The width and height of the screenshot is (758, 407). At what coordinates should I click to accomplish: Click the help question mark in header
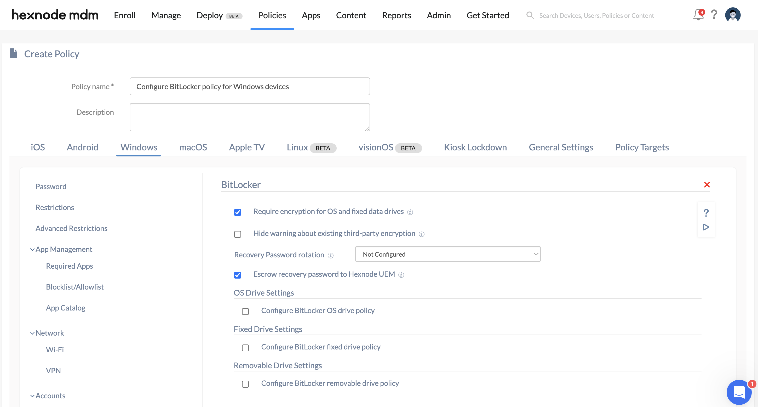pyautogui.click(x=714, y=15)
